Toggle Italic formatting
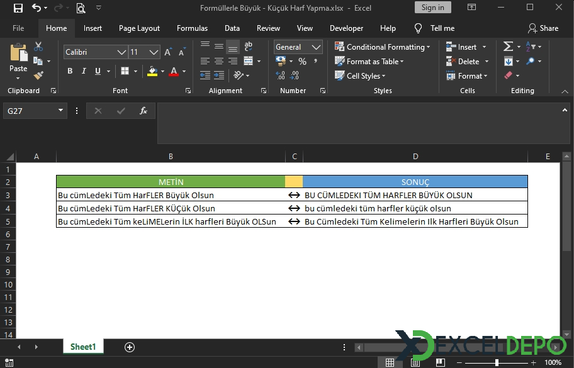574x368 pixels. 83,71
